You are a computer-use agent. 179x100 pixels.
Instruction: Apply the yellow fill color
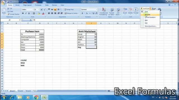coord(39,13)
